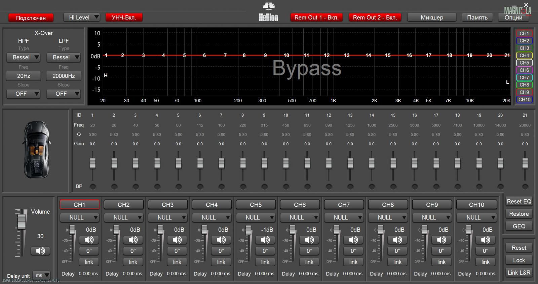Select CH1 in the graph channel list
Viewport: 538px width, 284px height.
point(524,33)
